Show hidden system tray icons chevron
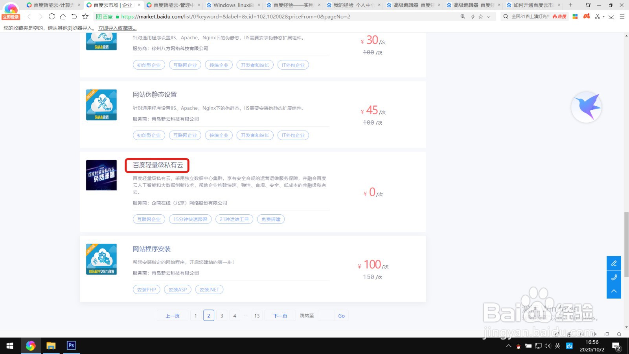Screen dimensions: 629x354 click(x=508, y=346)
